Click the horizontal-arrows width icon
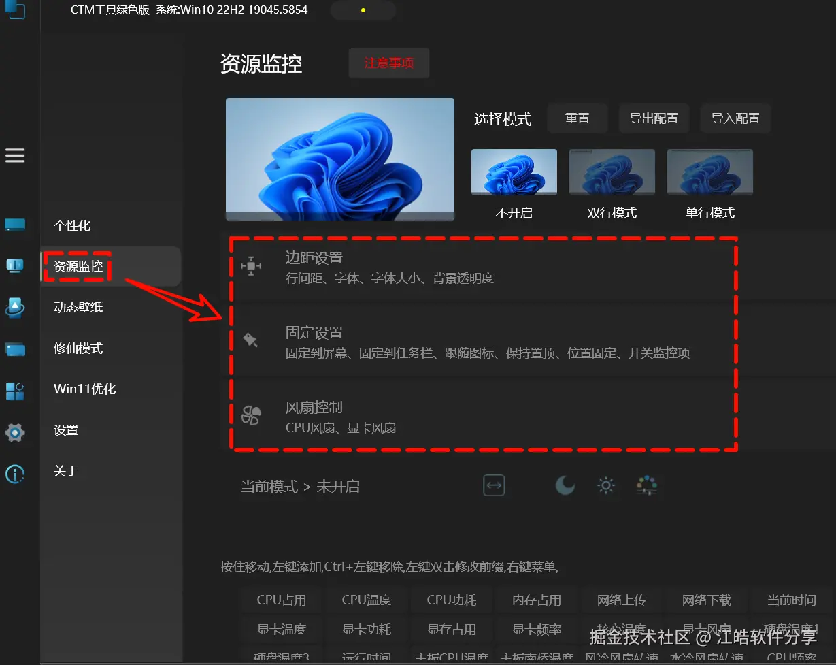The height and width of the screenshot is (665, 836). pos(494,485)
